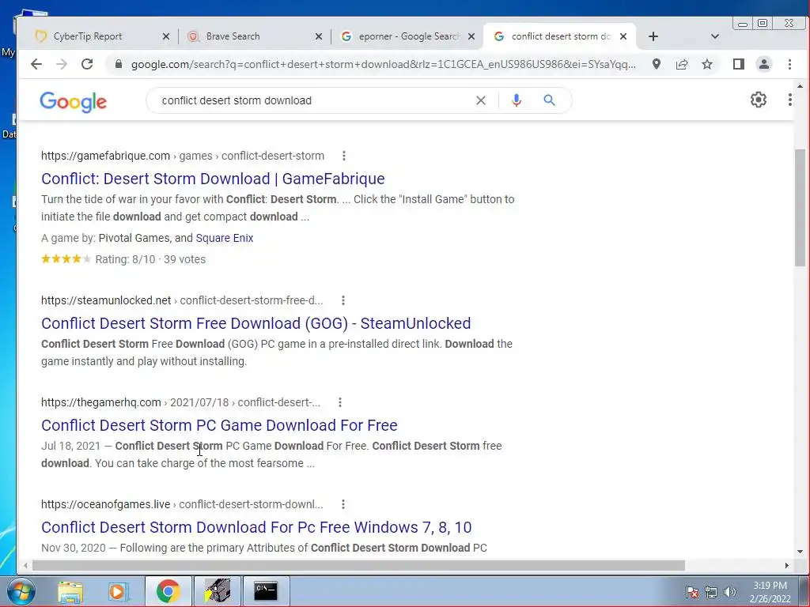This screenshot has height=607, width=810.
Task: Click the horizontal scrollbar right arrow
Action: pos(787,565)
